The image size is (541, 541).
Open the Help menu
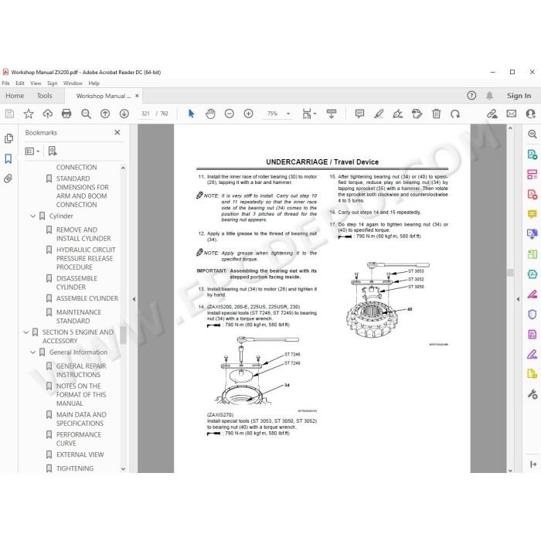[x=94, y=83]
